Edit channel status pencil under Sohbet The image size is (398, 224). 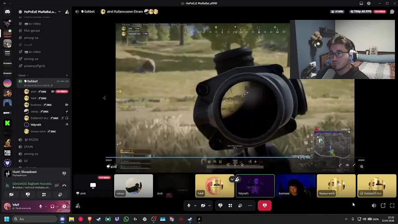pyautogui.click(x=52, y=86)
